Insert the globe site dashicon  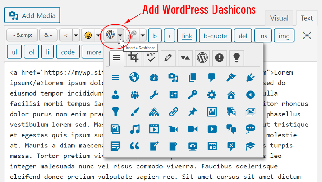pyautogui.click(x=134, y=77)
